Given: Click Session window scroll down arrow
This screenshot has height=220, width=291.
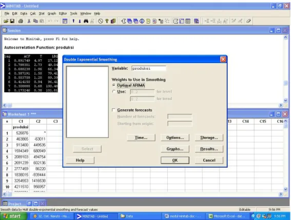Looking at the screenshot, I should (x=285, y=101).
